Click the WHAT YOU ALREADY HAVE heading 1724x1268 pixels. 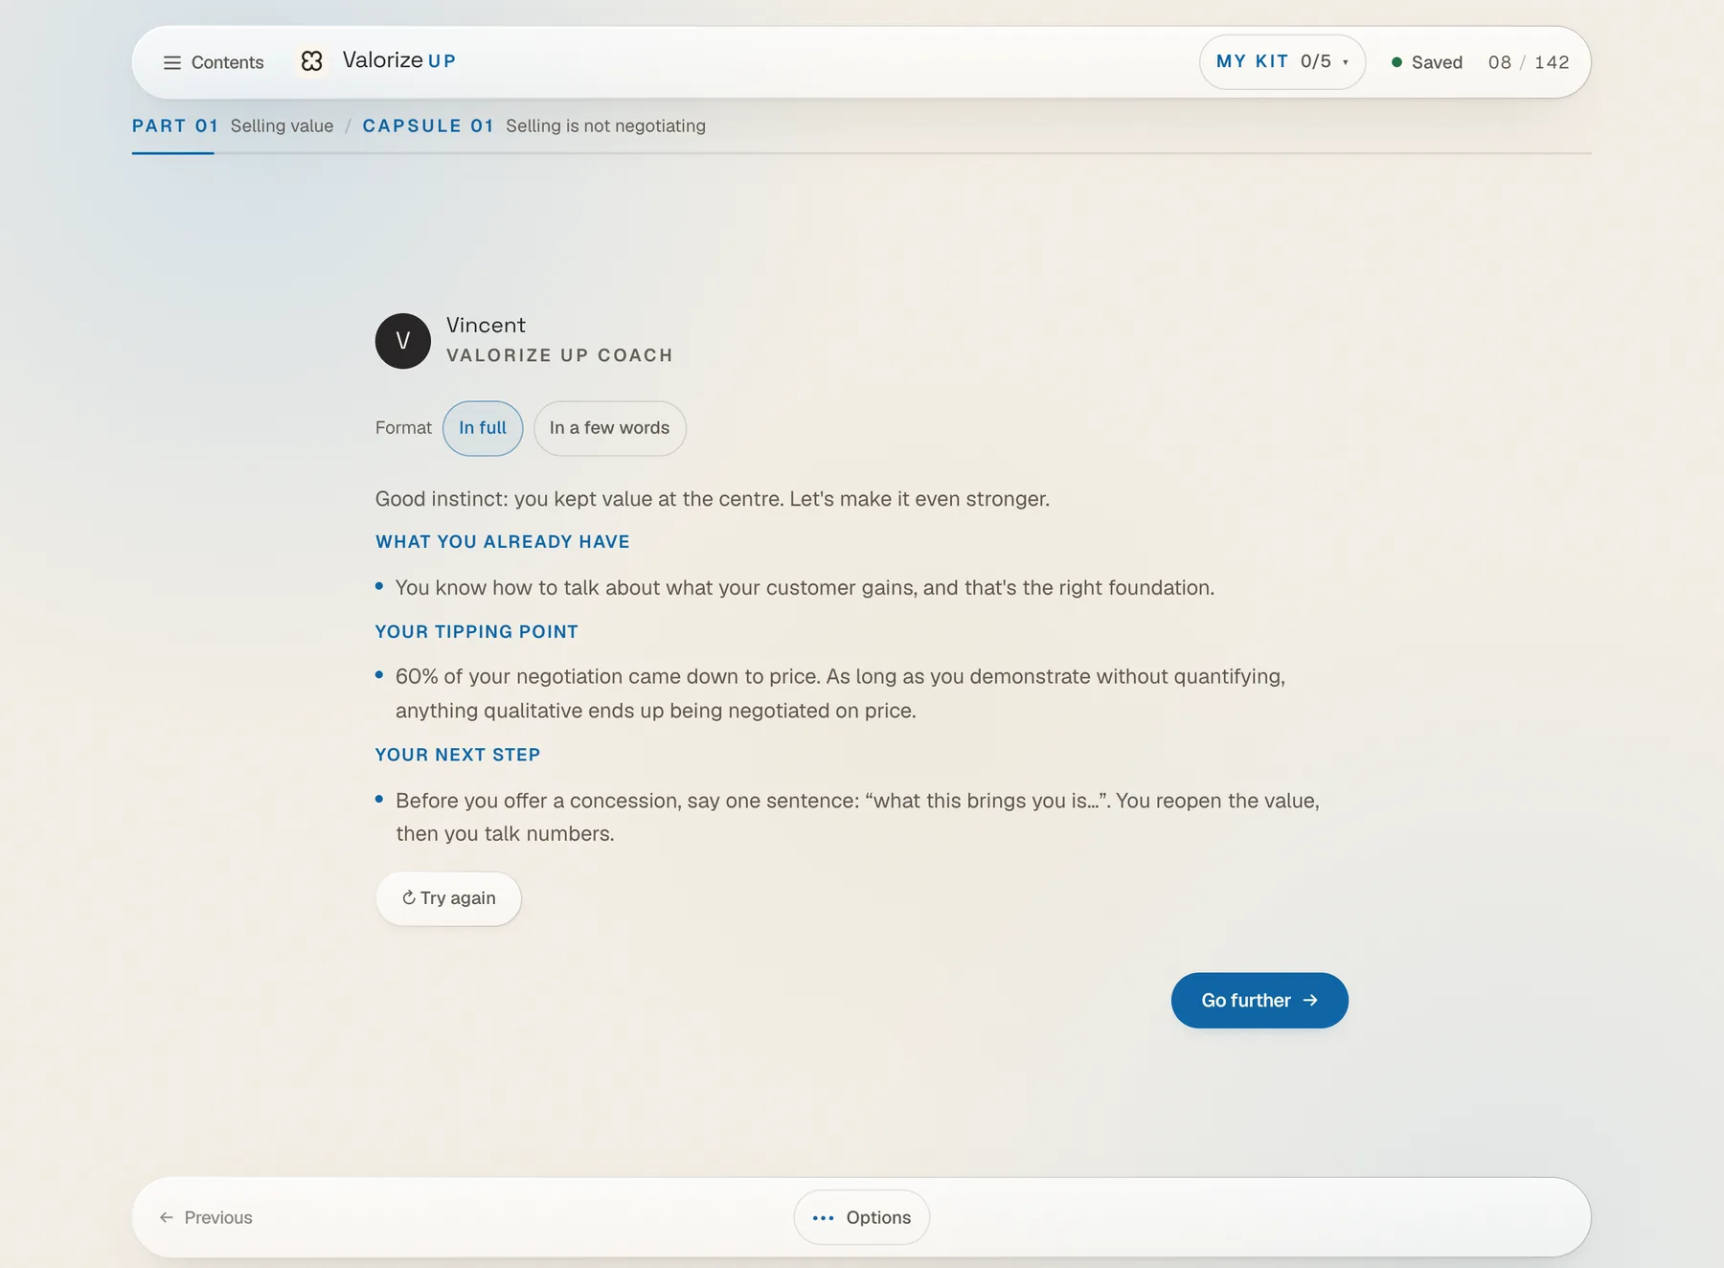coord(503,542)
